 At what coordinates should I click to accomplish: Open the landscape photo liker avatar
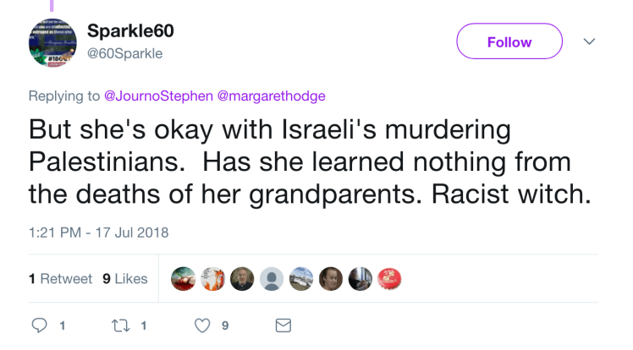(300, 278)
